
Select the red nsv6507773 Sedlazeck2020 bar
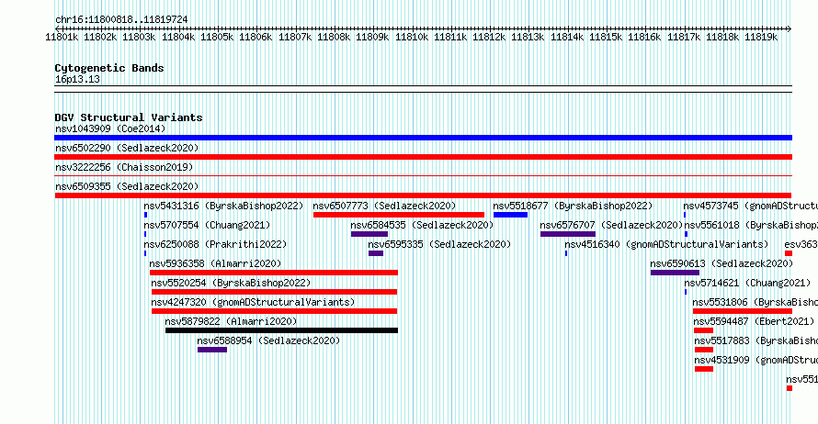[x=399, y=215]
